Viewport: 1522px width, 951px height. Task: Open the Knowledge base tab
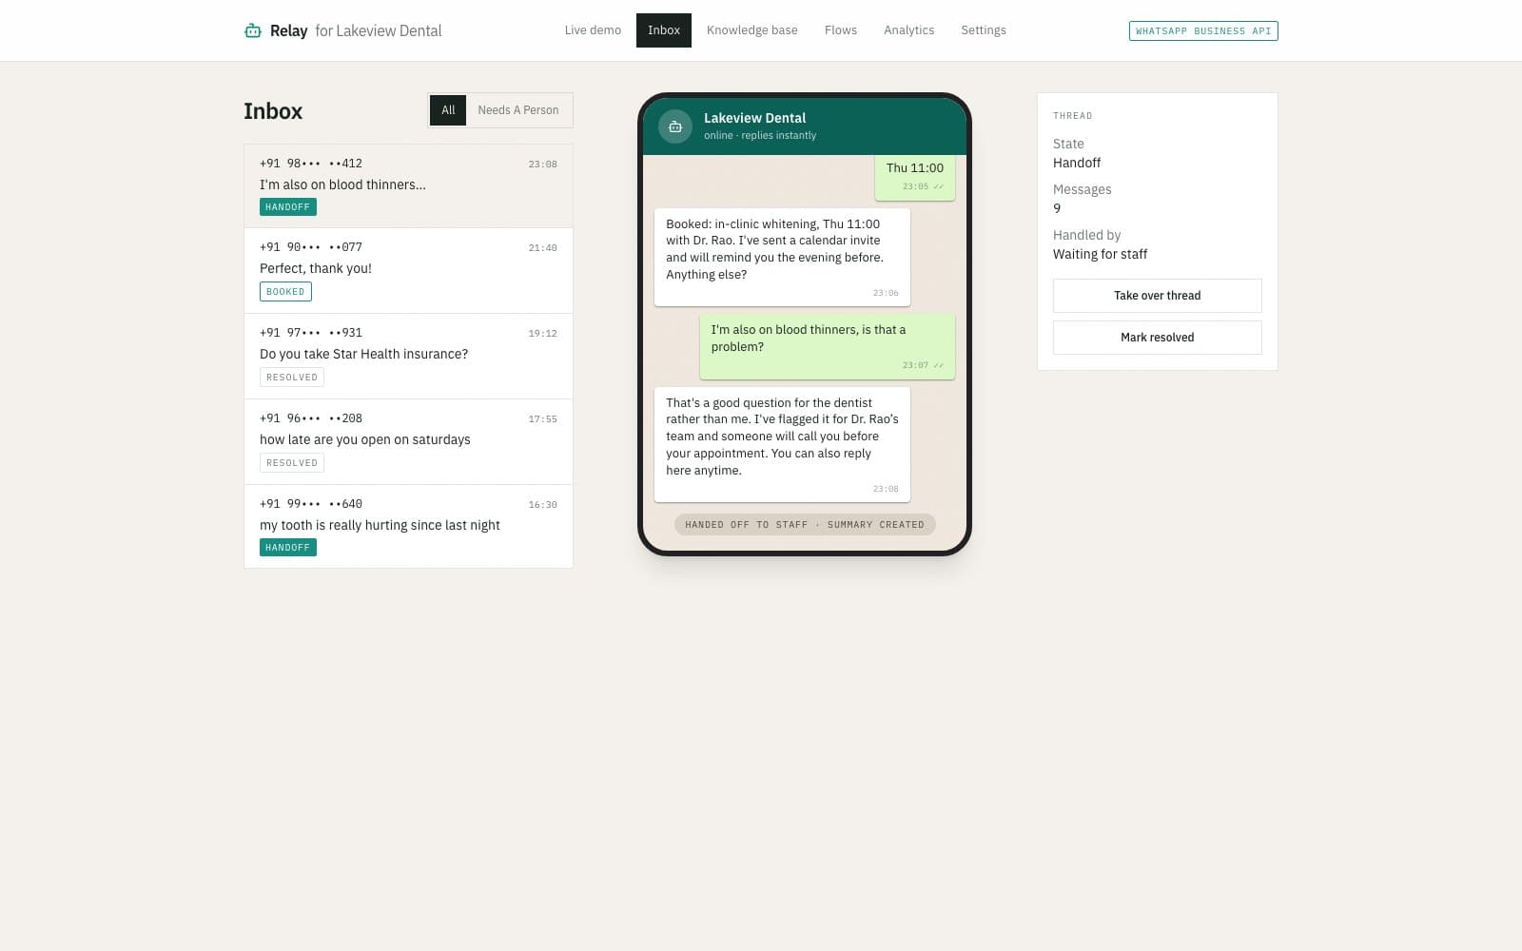pyautogui.click(x=751, y=30)
